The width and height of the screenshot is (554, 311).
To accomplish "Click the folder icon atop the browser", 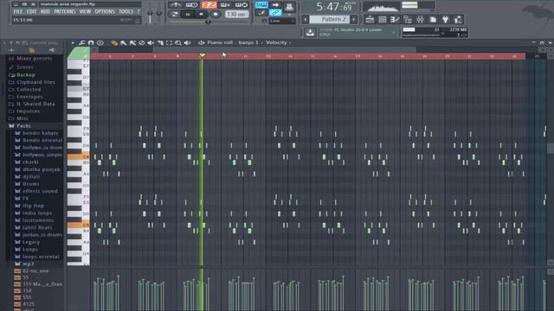I will (x=31, y=50).
